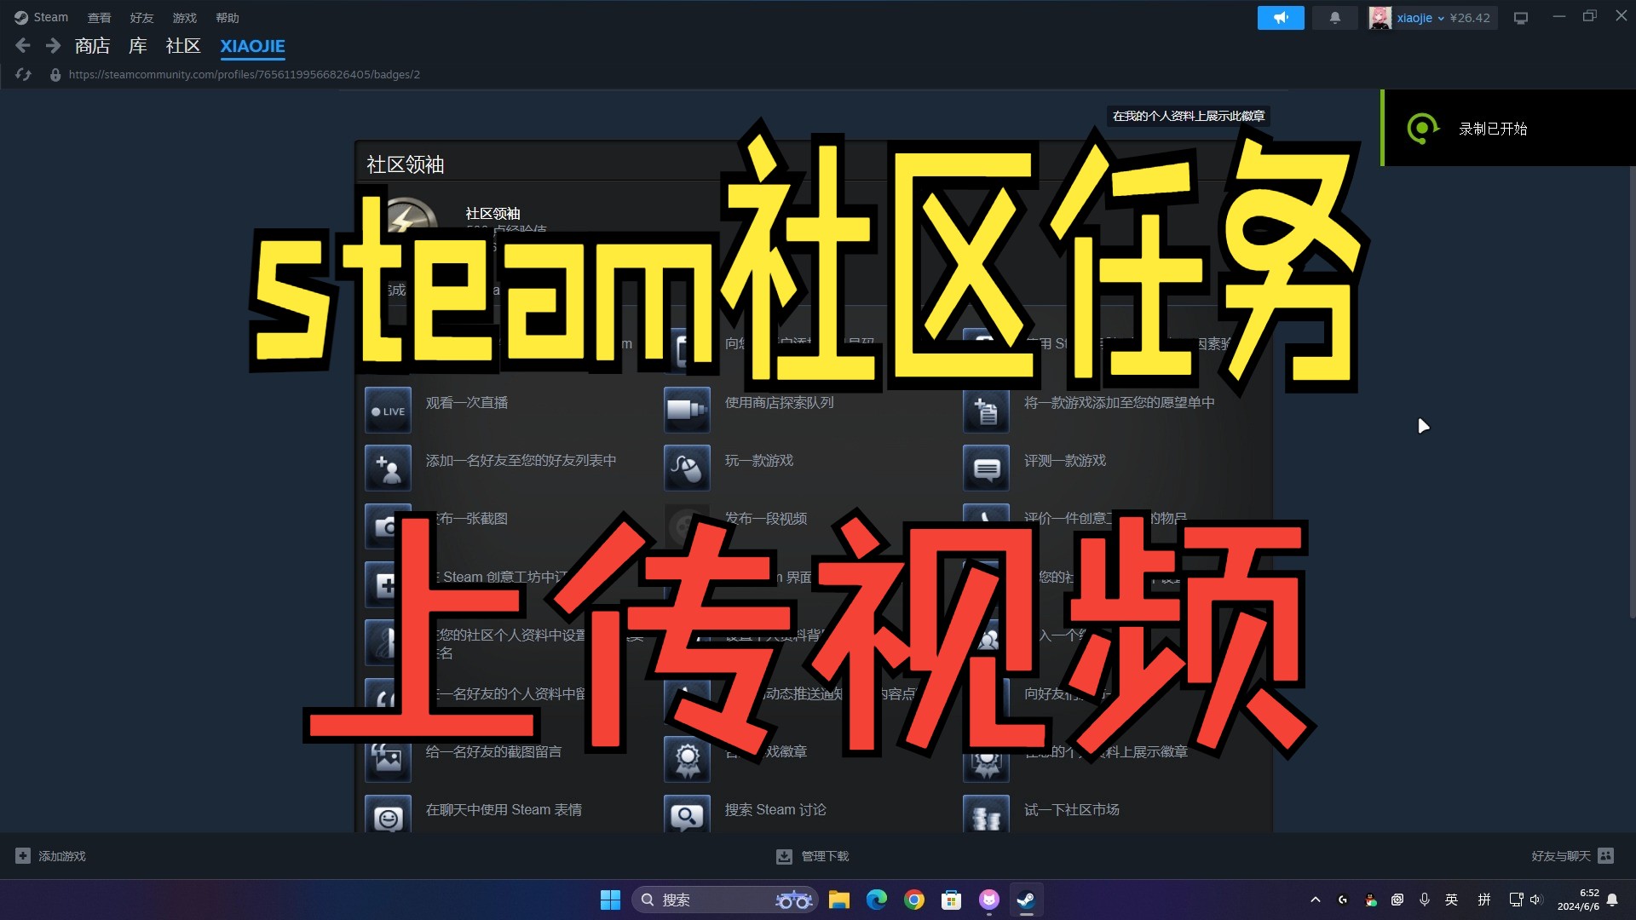1636x920 pixels.
Task: Open Microsoft Edge from the taskbar
Action: tap(877, 900)
